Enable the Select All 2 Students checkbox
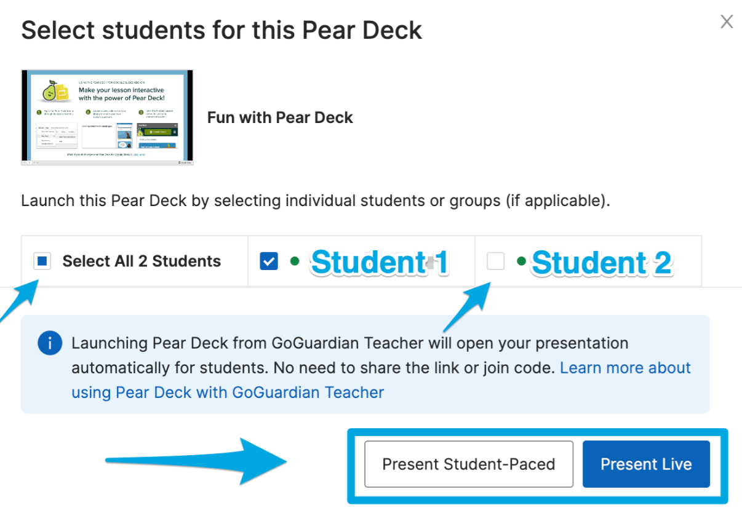This screenshot has width=742, height=513. click(x=42, y=261)
